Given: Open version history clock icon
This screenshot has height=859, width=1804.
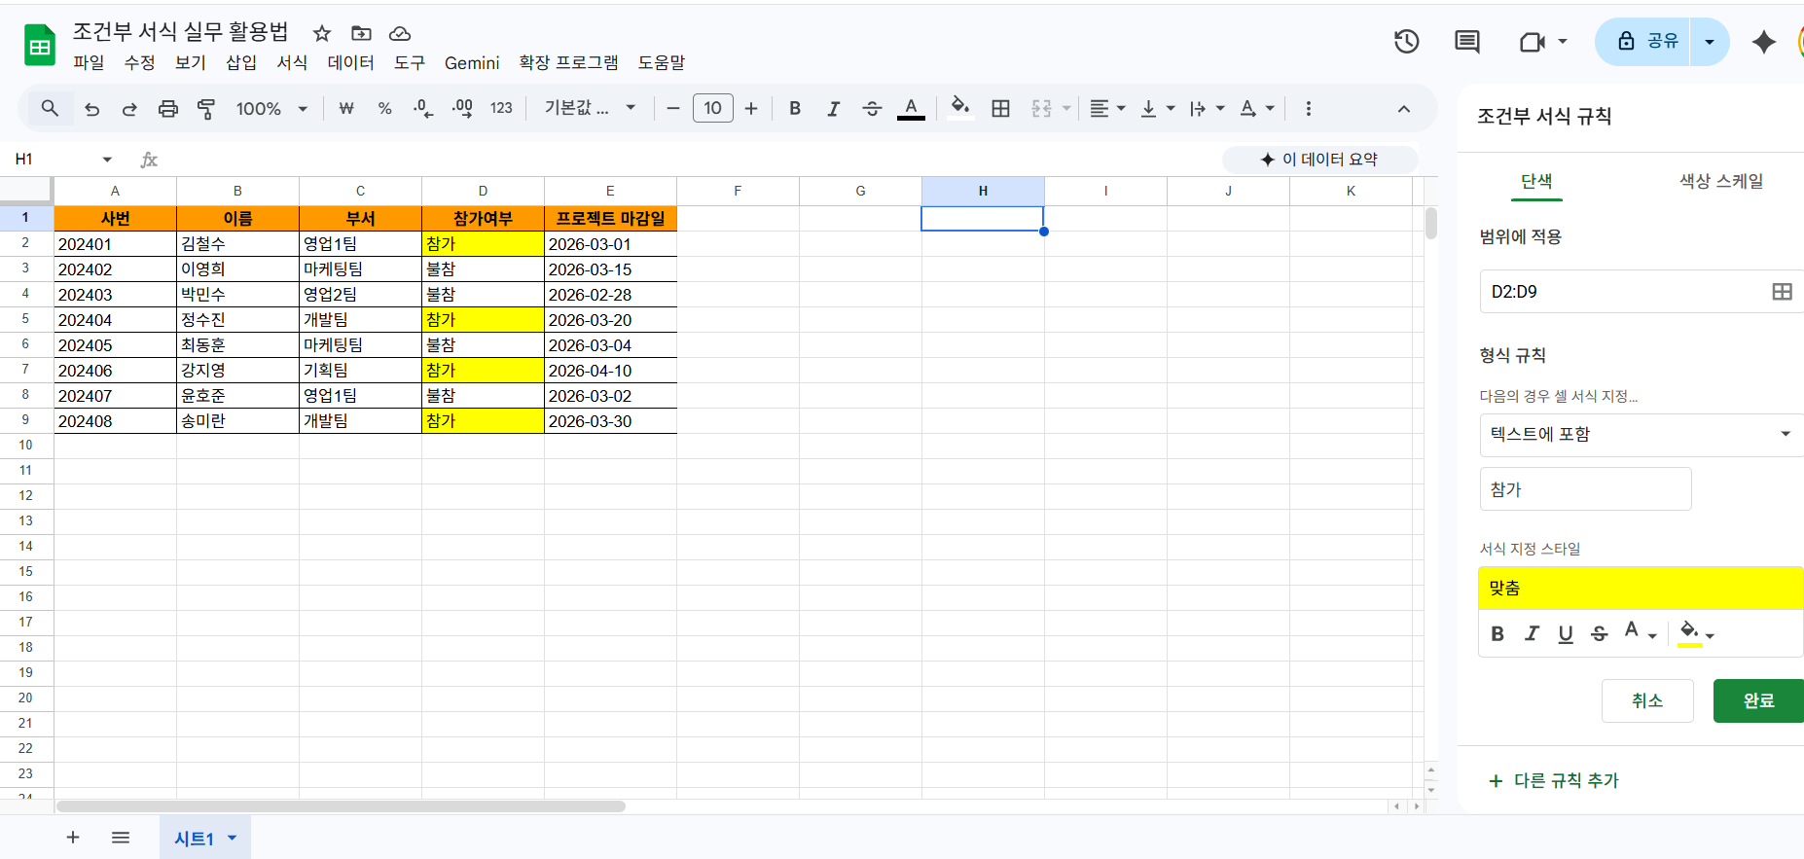Looking at the screenshot, I should click(x=1406, y=42).
